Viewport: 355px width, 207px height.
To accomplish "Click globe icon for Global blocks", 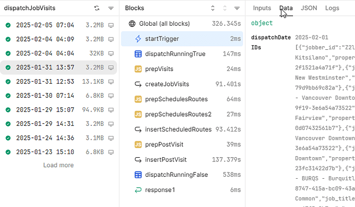I will click(132, 24).
